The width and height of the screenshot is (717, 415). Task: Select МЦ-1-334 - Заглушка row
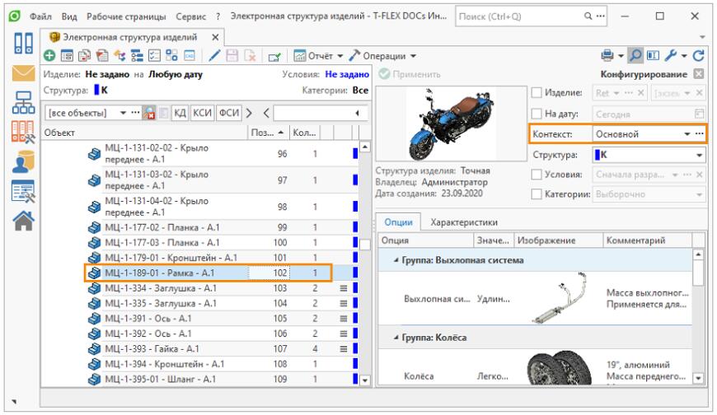[x=161, y=289]
